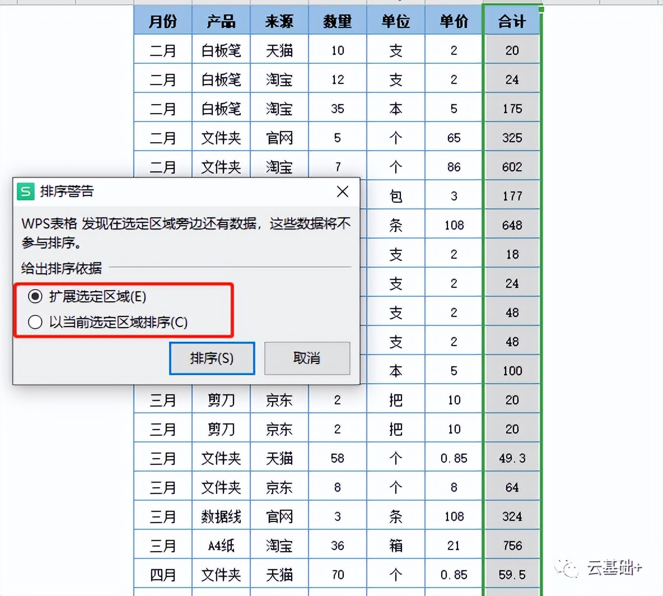The height and width of the screenshot is (596, 663).
Task: Click the 单价 header cell
Action: coord(453,20)
